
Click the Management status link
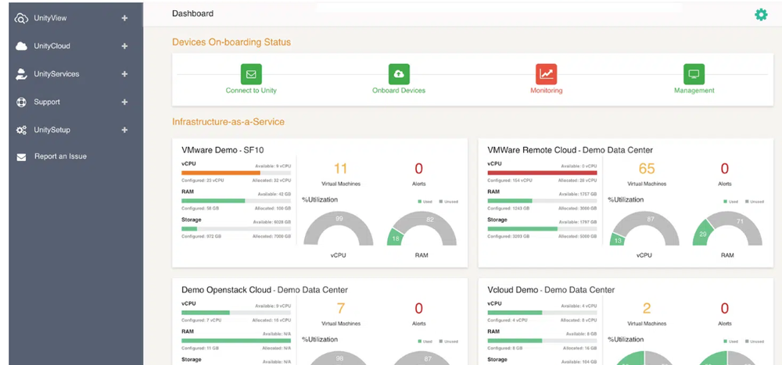point(694,91)
